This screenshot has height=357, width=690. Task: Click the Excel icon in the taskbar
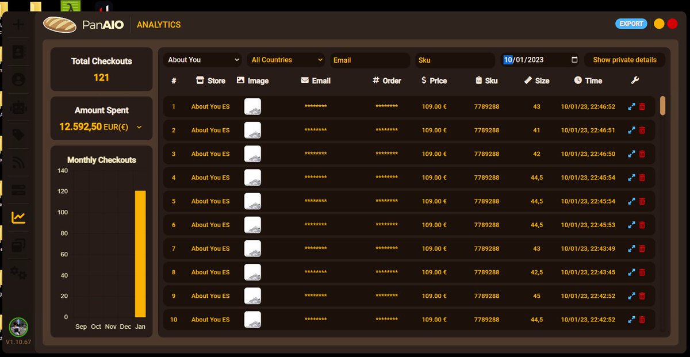click(72, 5)
